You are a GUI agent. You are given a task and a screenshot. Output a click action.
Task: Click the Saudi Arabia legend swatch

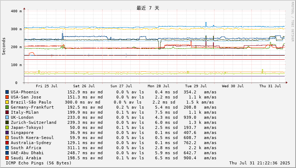[7, 158]
